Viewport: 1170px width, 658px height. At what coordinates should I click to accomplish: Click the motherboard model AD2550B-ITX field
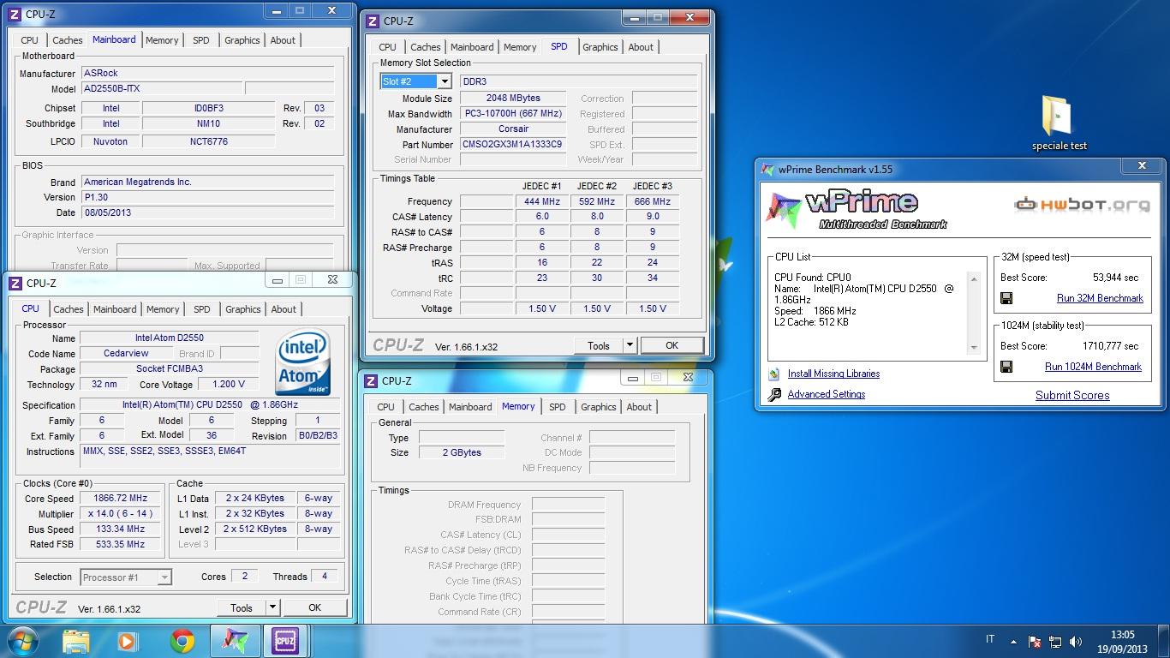point(162,89)
